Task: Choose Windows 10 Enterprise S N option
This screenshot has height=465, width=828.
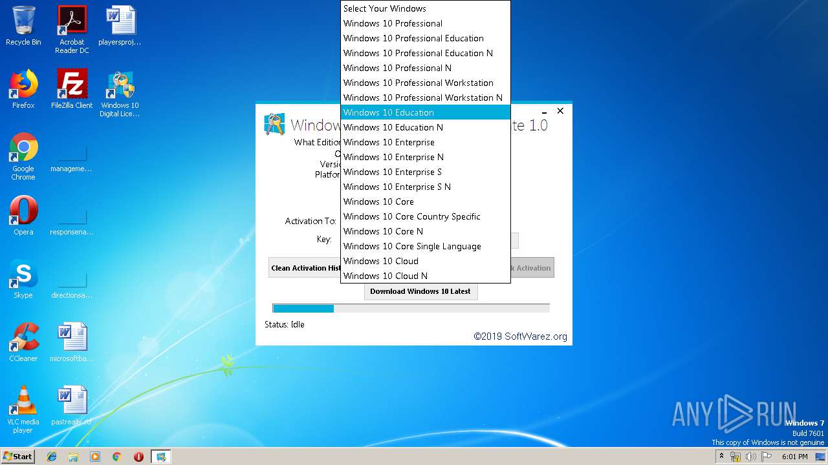Action: pyautogui.click(x=426, y=187)
